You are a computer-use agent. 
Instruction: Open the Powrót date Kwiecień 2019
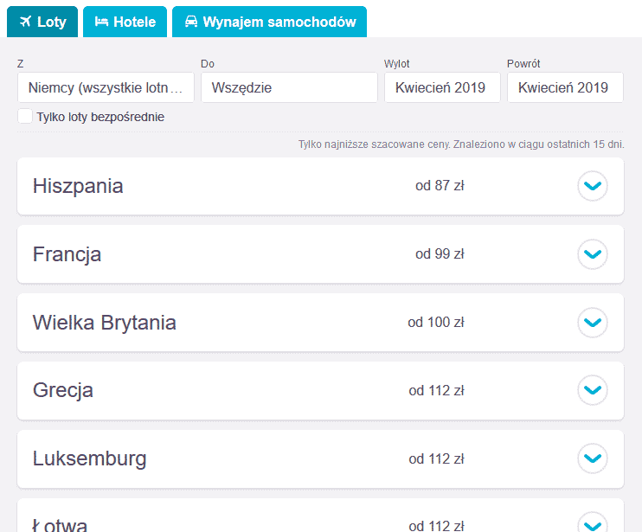[565, 87]
